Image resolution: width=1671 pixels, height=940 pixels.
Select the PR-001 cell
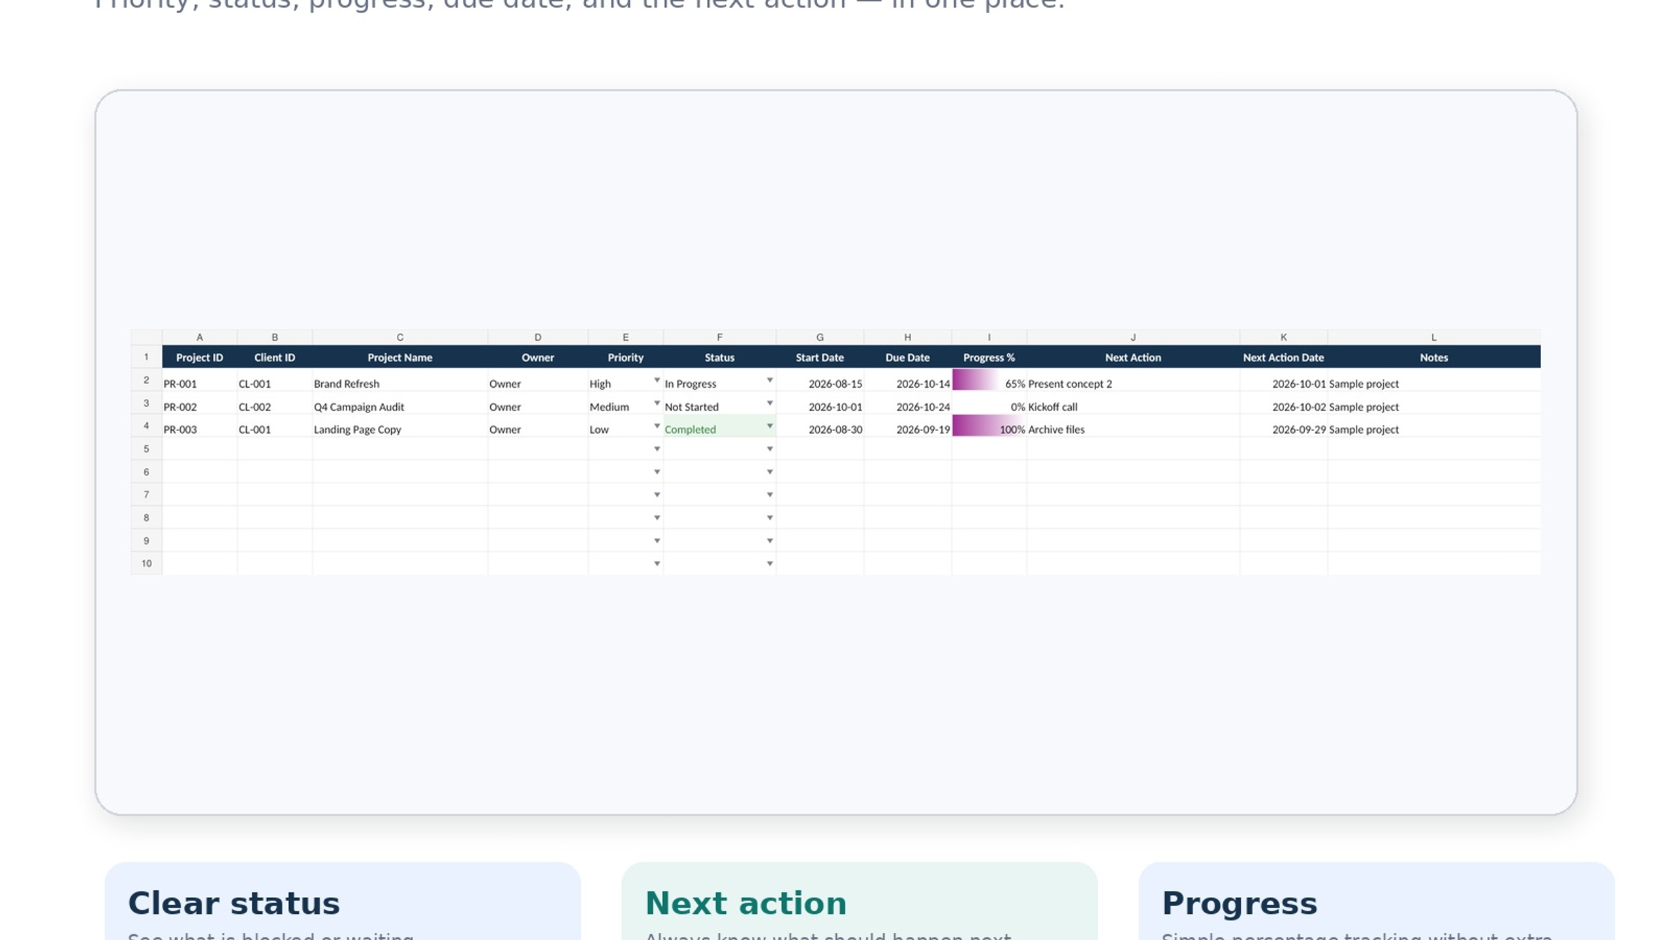pos(200,381)
